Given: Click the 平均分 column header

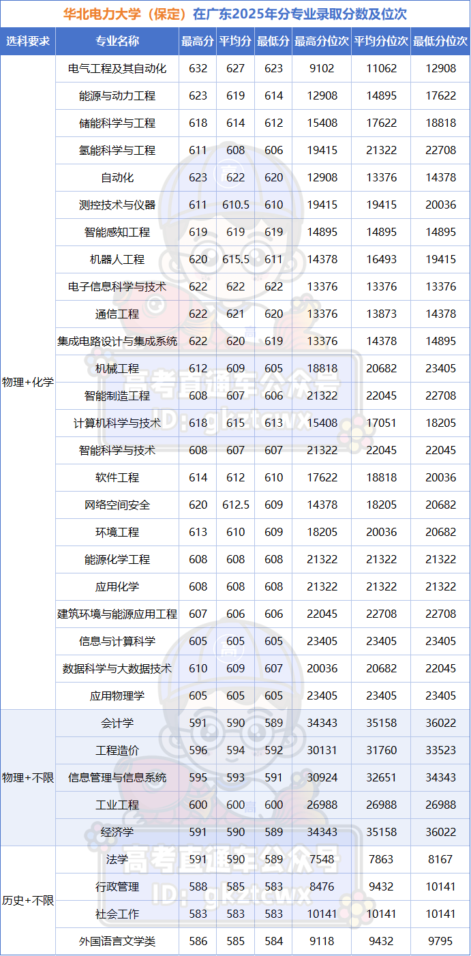Looking at the screenshot, I should pos(236,41).
